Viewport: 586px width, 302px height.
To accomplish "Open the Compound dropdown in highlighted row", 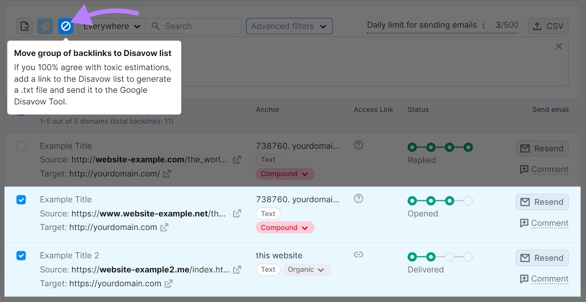I will [285, 227].
